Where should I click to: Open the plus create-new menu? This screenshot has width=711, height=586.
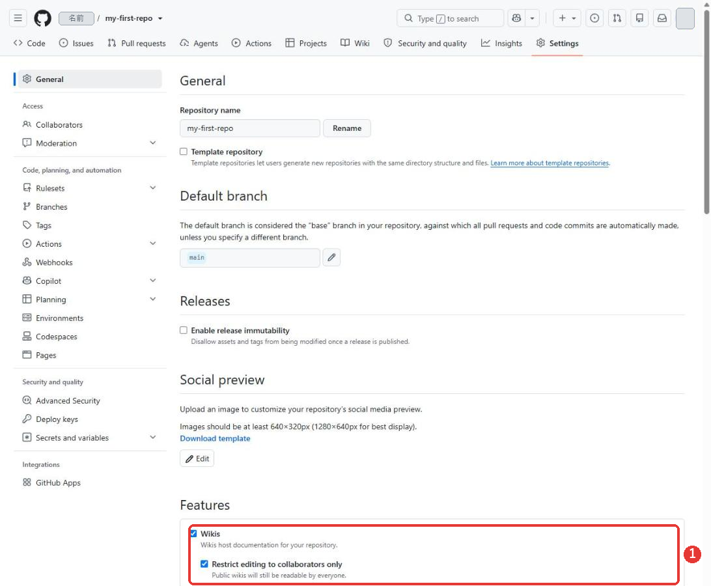coord(567,18)
